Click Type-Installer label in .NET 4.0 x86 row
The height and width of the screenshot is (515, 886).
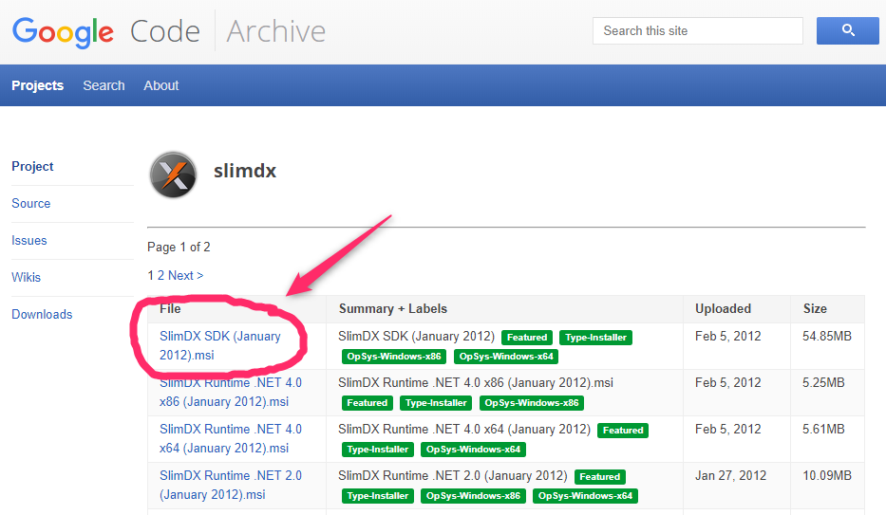point(436,403)
